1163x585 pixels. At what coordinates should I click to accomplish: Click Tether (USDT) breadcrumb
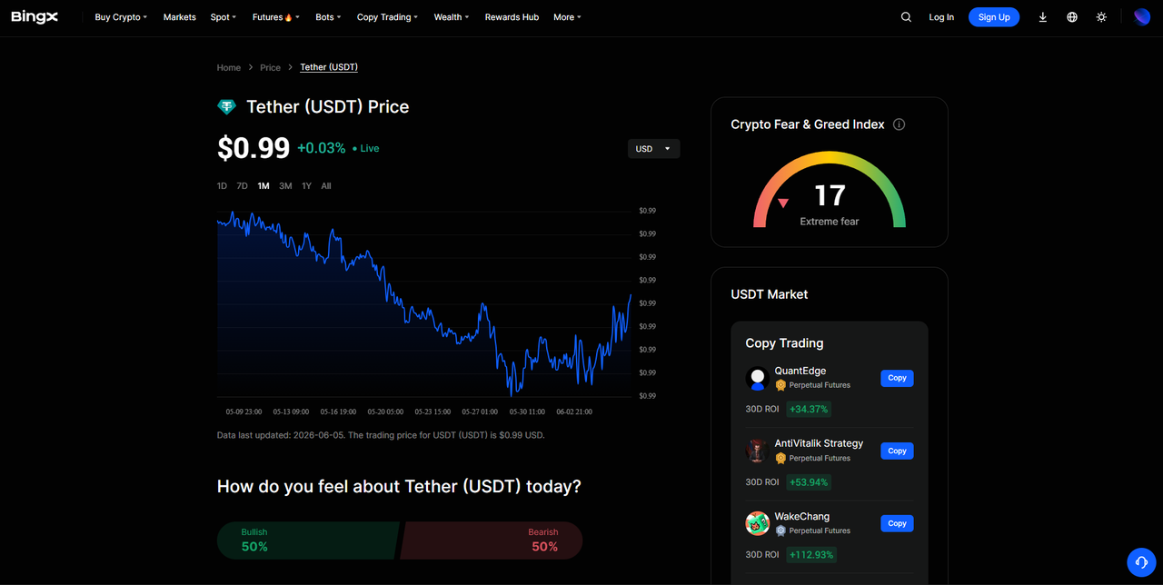pos(329,67)
